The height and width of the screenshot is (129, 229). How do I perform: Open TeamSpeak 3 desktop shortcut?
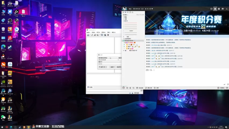(x=10, y=92)
